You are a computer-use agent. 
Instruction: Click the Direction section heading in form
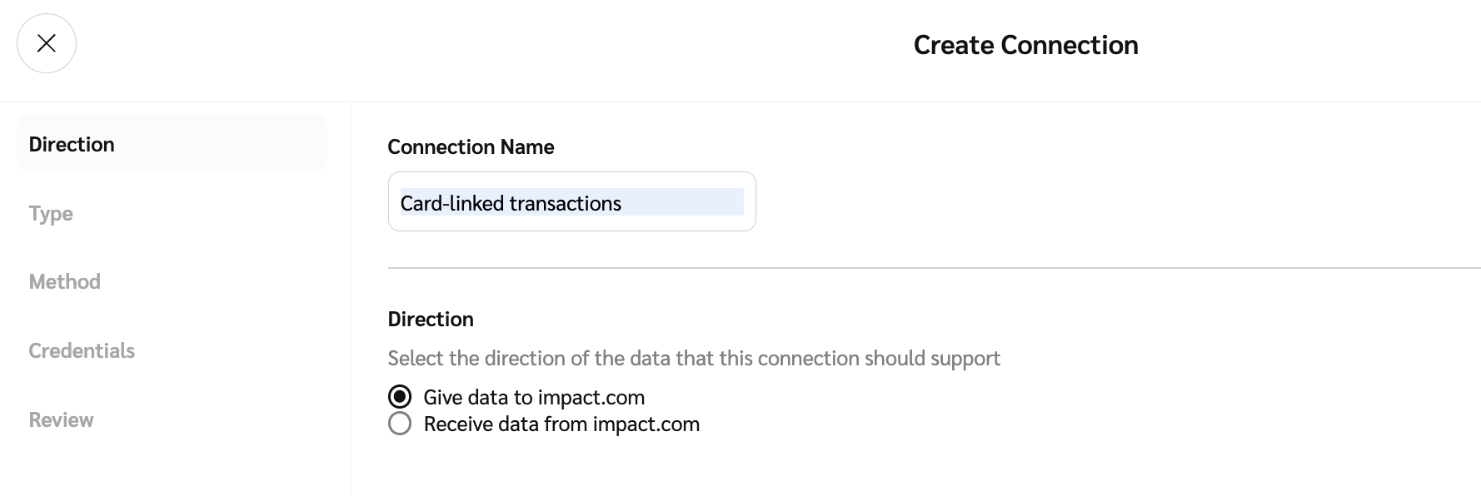tap(431, 319)
